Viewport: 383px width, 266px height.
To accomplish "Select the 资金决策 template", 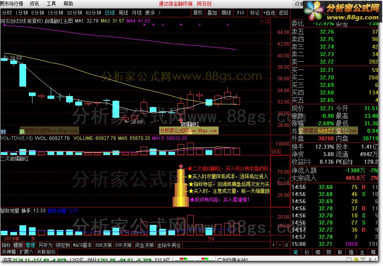I will pyautogui.click(x=144, y=245).
